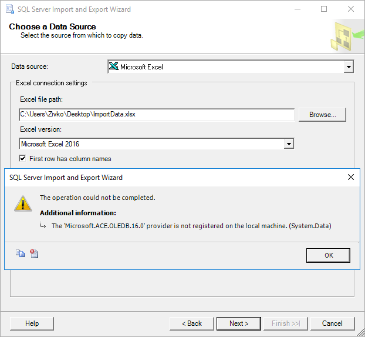Close the error message dialog
The width and height of the screenshot is (365, 337).
tap(351, 177)
